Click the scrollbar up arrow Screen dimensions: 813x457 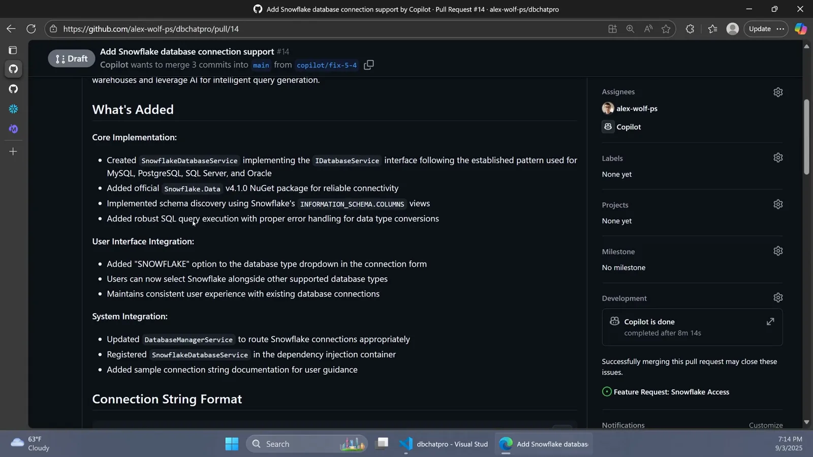tap(806, 46)
